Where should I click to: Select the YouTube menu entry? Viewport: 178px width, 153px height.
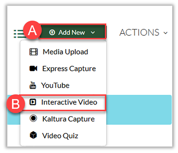click(55, 86)
